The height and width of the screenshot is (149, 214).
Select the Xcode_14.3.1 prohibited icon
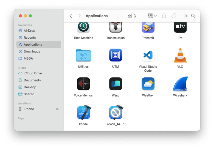coord(116,113)
